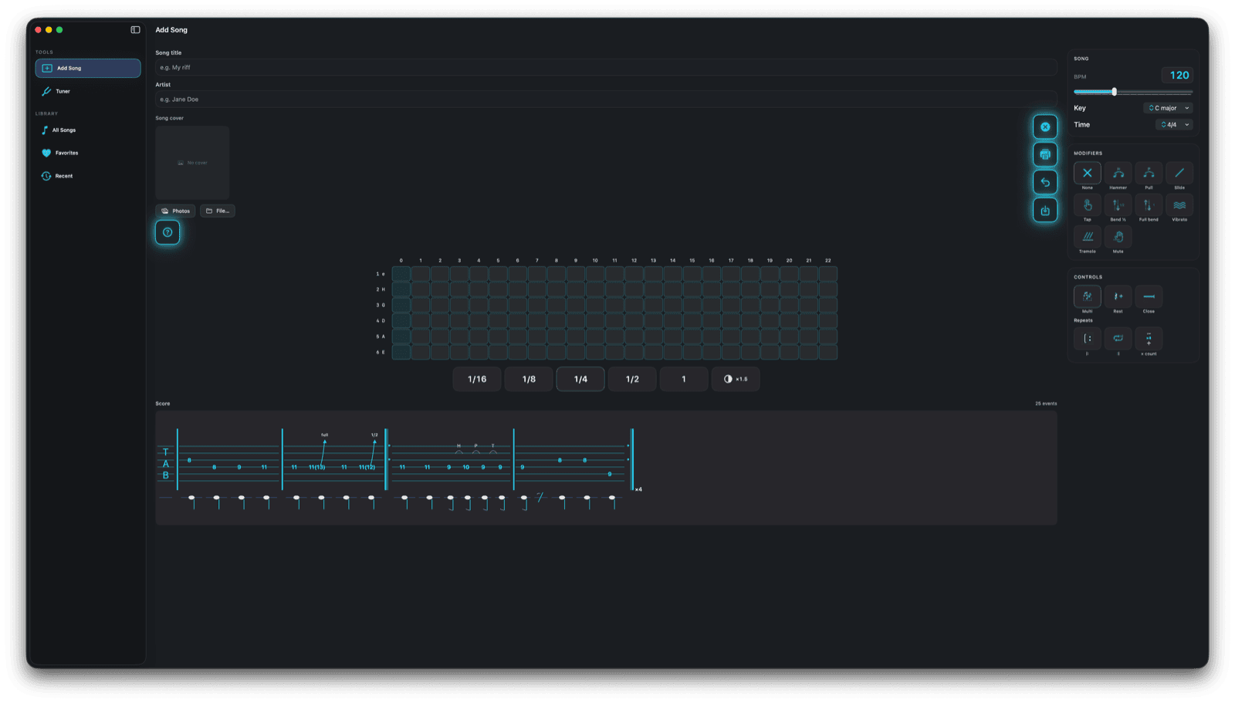Insert a Rest with the Rest control
The image size is (1235, 703).
click(x=1118, y=296)
